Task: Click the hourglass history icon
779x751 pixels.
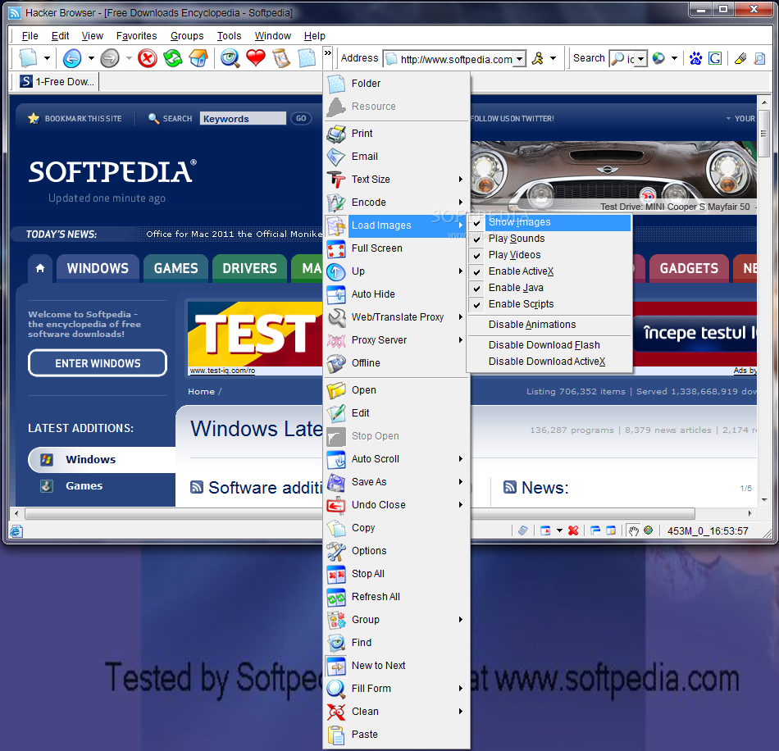Action: click(281, 58)
